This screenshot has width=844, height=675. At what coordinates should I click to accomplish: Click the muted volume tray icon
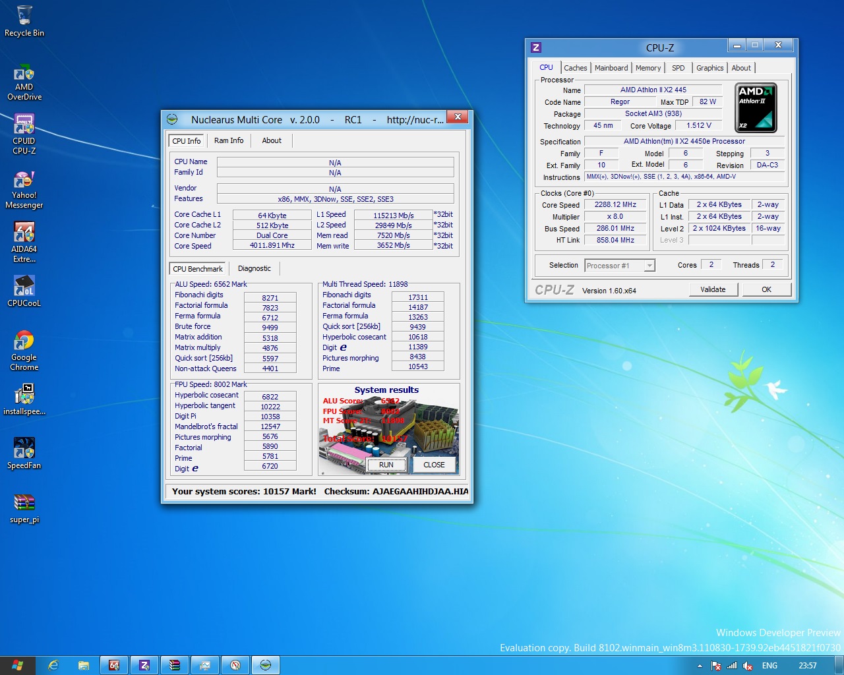(748, 666)
